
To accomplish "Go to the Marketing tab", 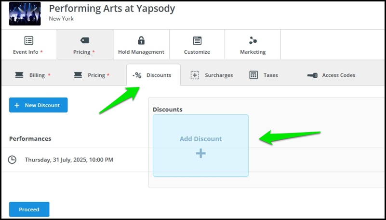I will pos(253,45).
